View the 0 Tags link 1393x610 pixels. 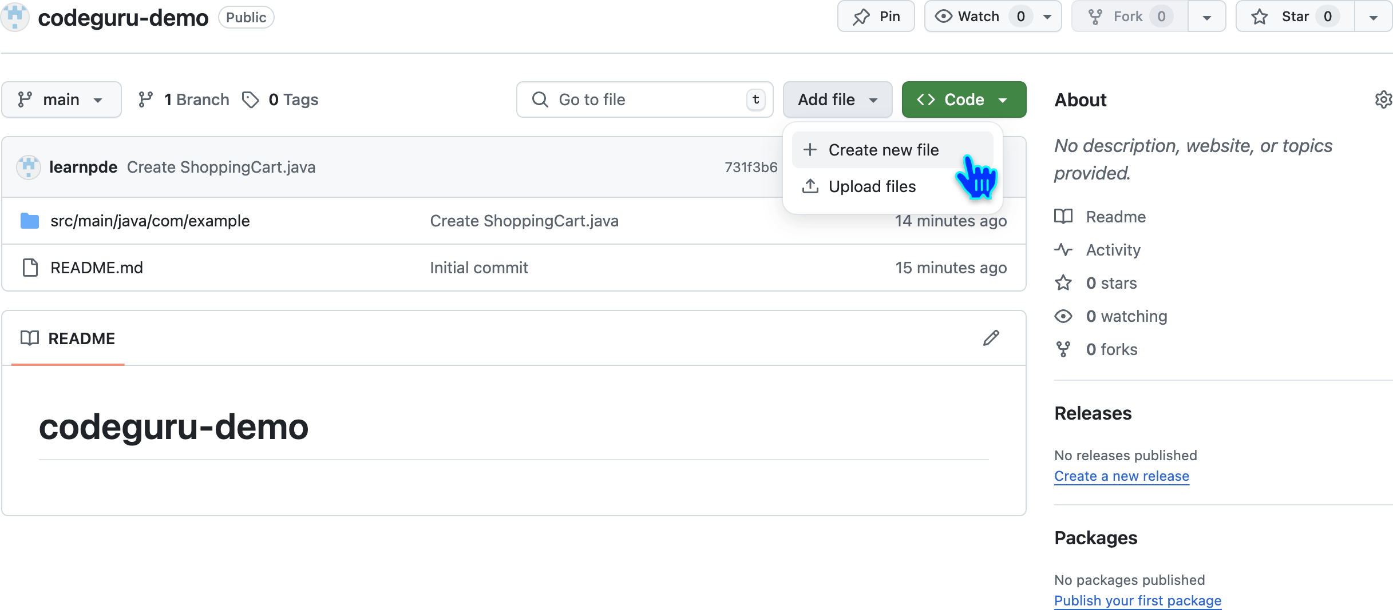tap(280, 99)
